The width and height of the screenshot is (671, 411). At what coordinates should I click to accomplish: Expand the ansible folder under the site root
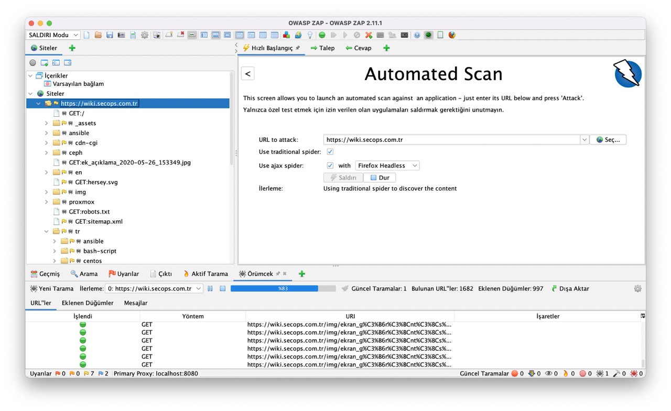(47, 133)
